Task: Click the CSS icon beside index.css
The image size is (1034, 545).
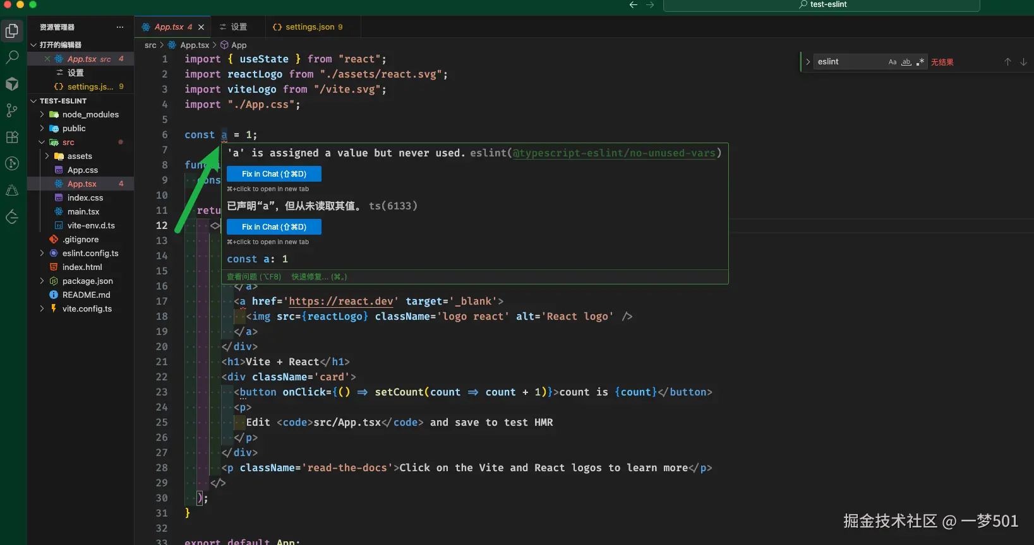Action: pyautogui.click(x=59, y=197)
